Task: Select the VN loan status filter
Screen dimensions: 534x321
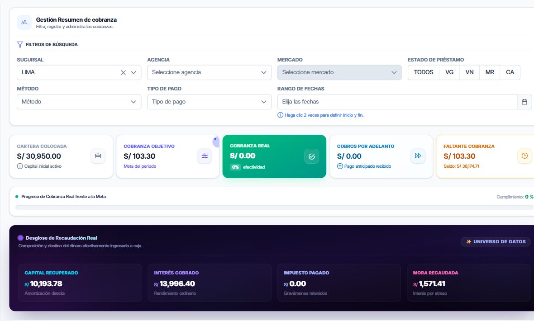Action: [x=470, y=72]
